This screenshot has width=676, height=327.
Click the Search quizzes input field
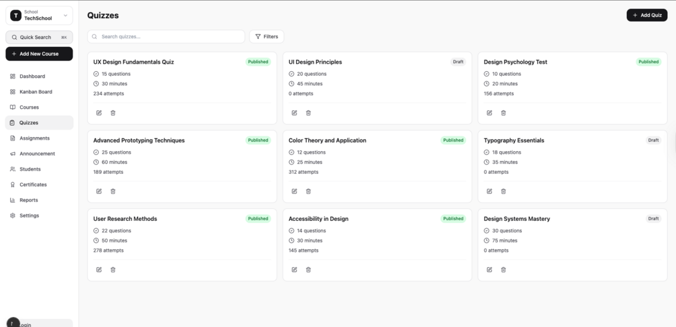point(168,36)
